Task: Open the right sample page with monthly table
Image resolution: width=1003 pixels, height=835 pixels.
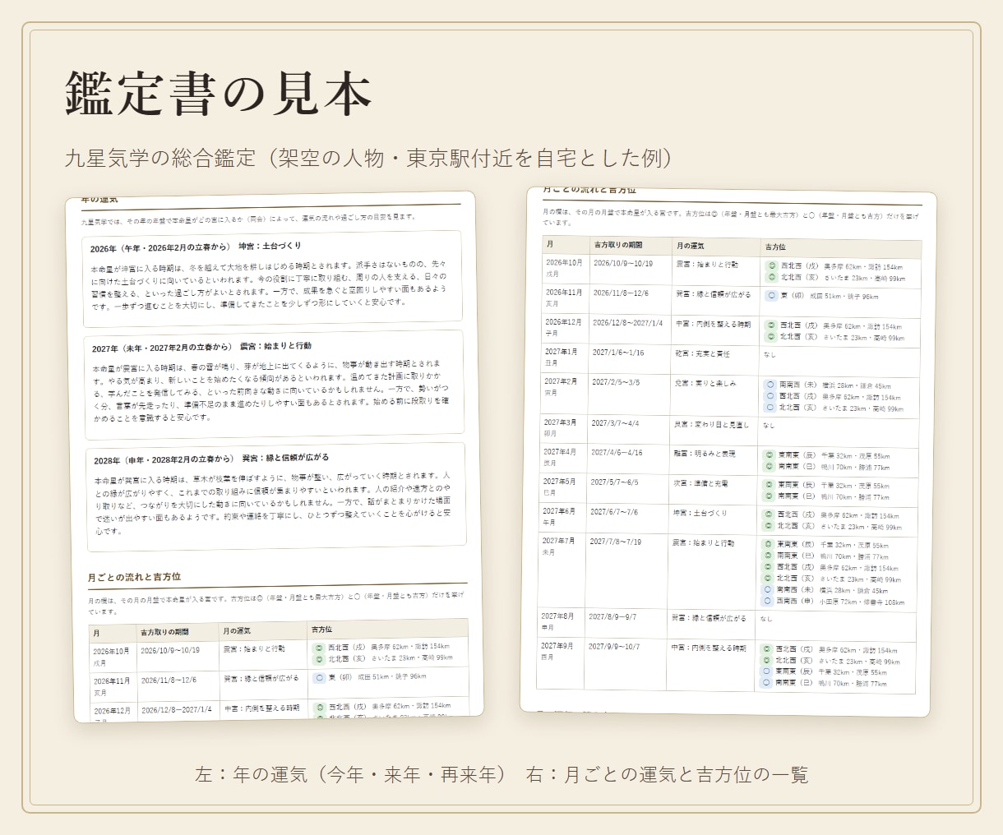Action: tap(729, 451)
